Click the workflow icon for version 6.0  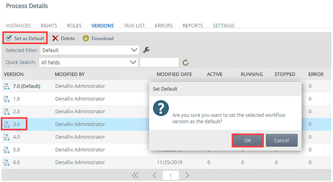pyautogui.click(x=6, y=163)
